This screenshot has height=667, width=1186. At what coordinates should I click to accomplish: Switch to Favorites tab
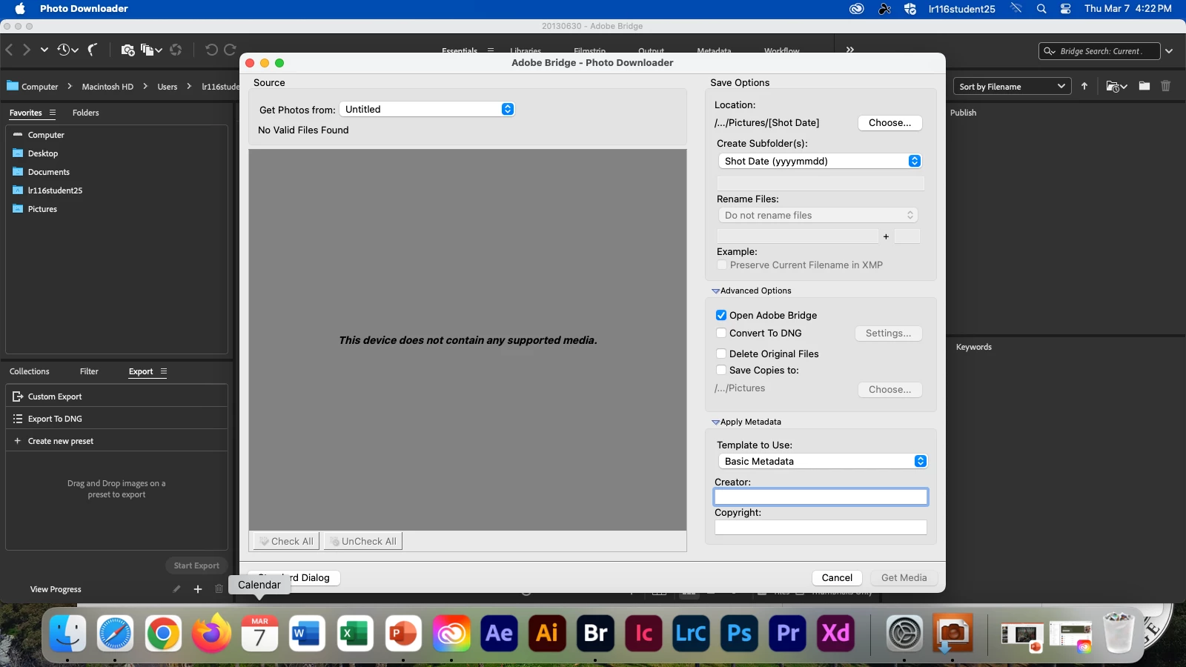pyautogui.click(x=25, y=113)
